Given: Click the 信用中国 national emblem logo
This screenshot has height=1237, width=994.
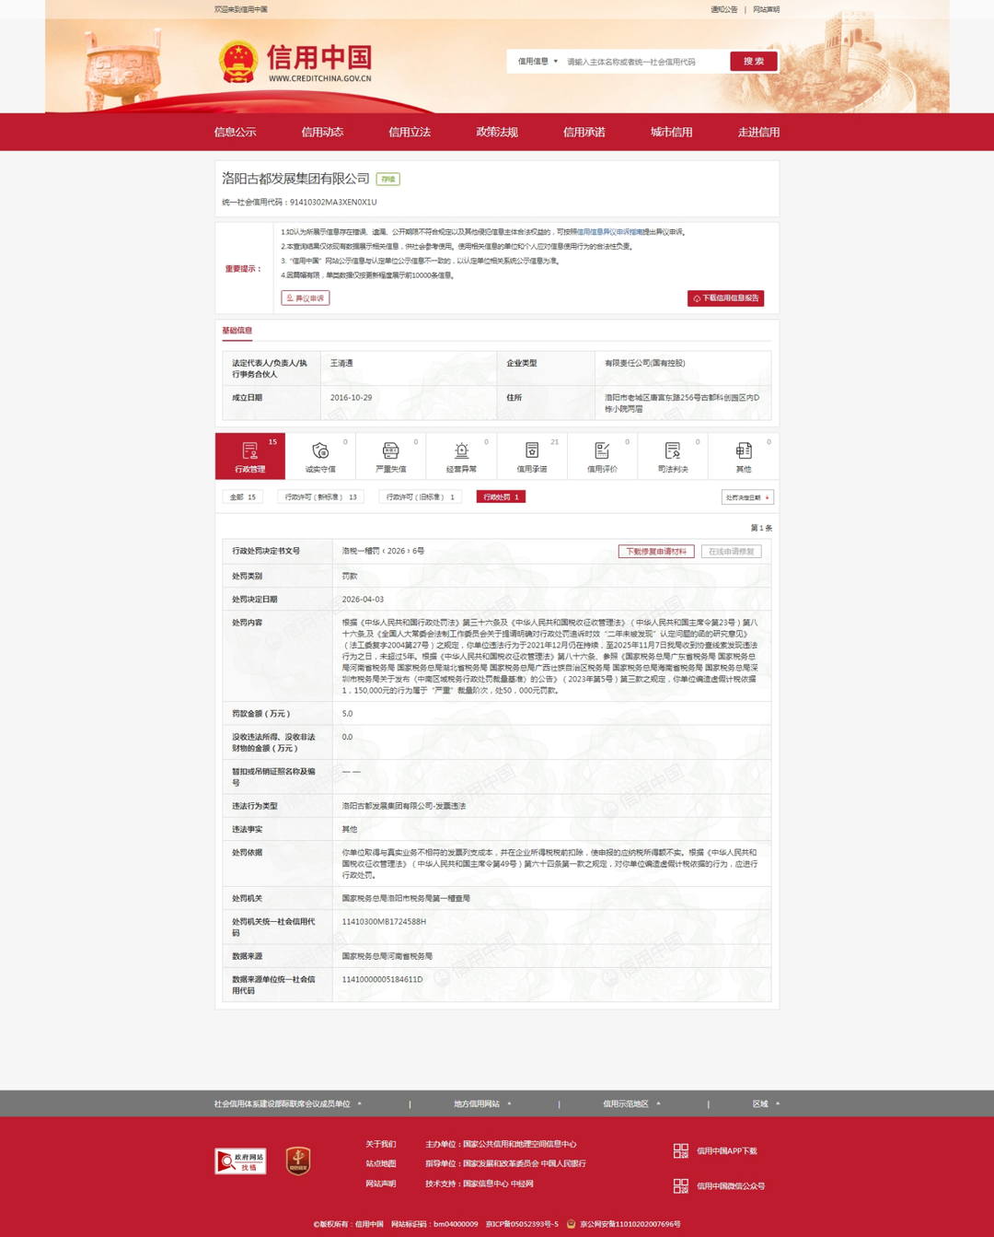Looking at the screenshot, I should pyautogui.click(x=237, y=62).
